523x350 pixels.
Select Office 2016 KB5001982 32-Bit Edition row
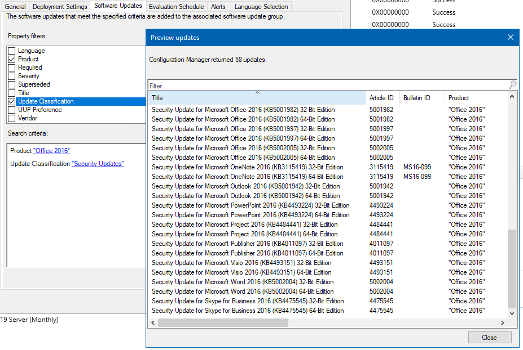[328, 110]
